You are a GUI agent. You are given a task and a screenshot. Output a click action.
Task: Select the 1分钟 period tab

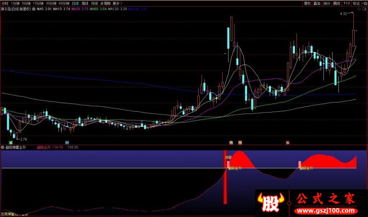15,3
